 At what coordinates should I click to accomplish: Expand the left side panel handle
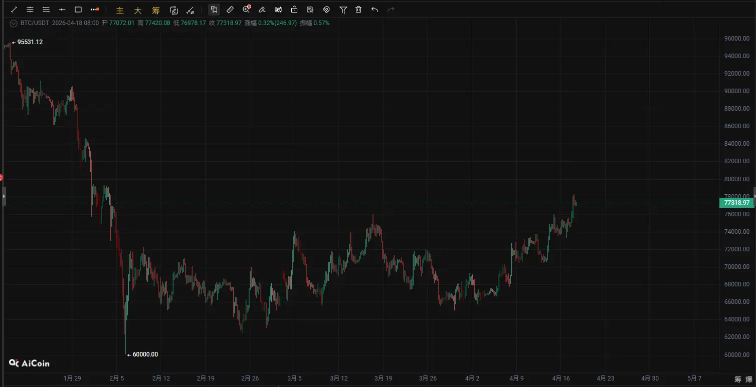coord(4,196)
